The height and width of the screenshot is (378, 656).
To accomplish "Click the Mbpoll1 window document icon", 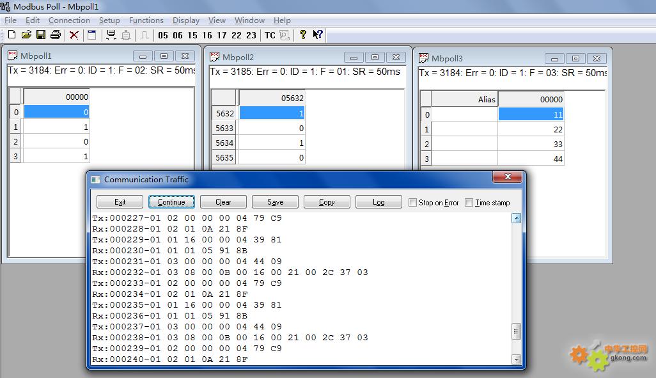I will point(13,55).
